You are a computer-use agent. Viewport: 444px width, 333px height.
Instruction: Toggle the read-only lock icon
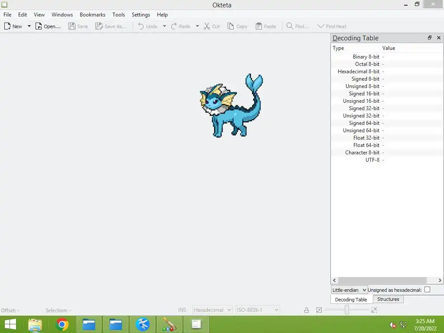[307, 310]
